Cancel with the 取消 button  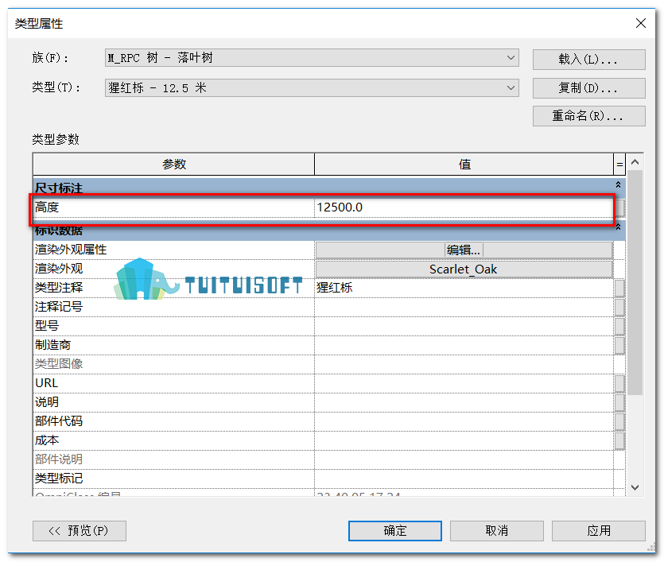(x=497, y=531)
